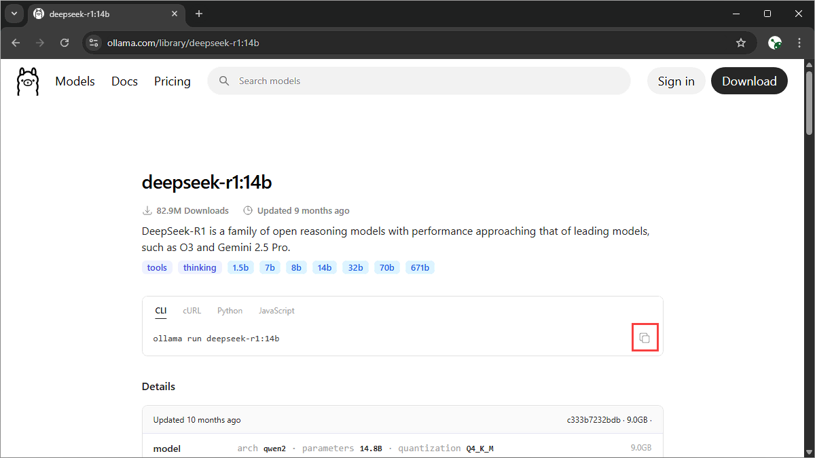
Task: Open a new browser tab
Action: [x=199, y=14]
